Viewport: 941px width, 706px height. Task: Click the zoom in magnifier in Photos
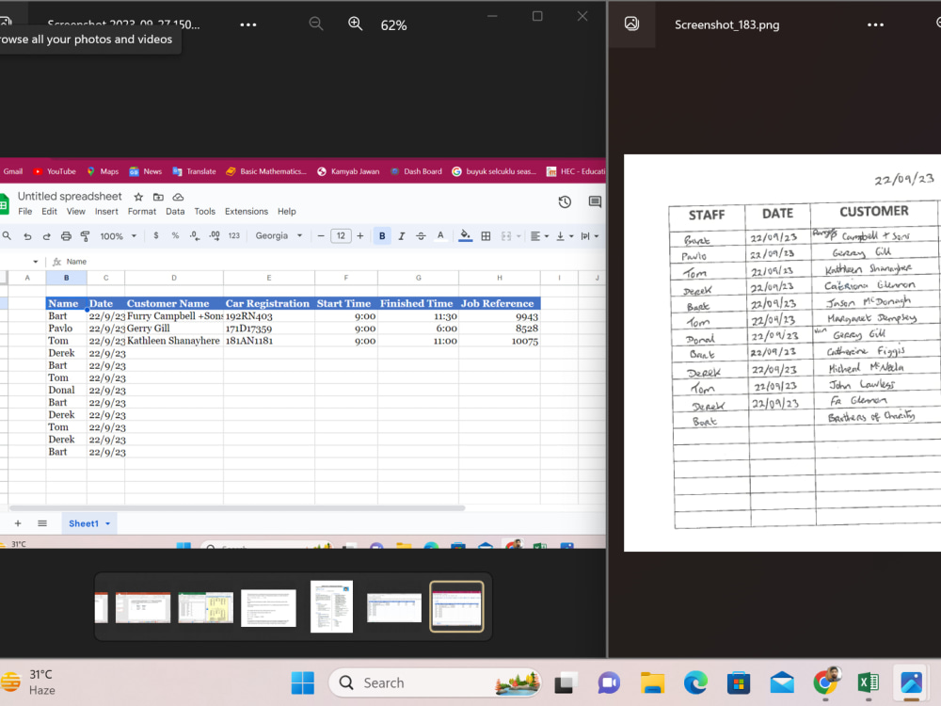coord(356,24)
